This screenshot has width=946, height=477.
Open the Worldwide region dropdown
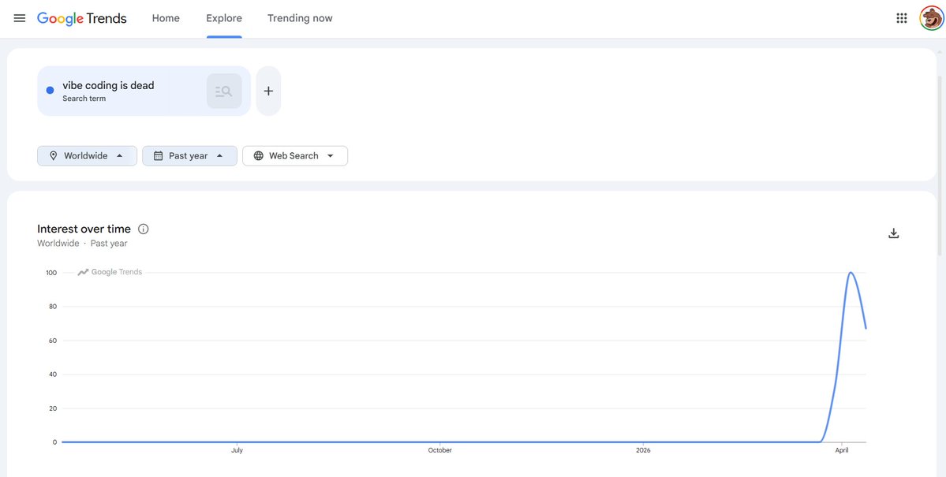point(87,155)
